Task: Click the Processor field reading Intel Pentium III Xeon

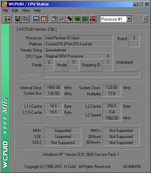Action: click(x=79, y=38)
